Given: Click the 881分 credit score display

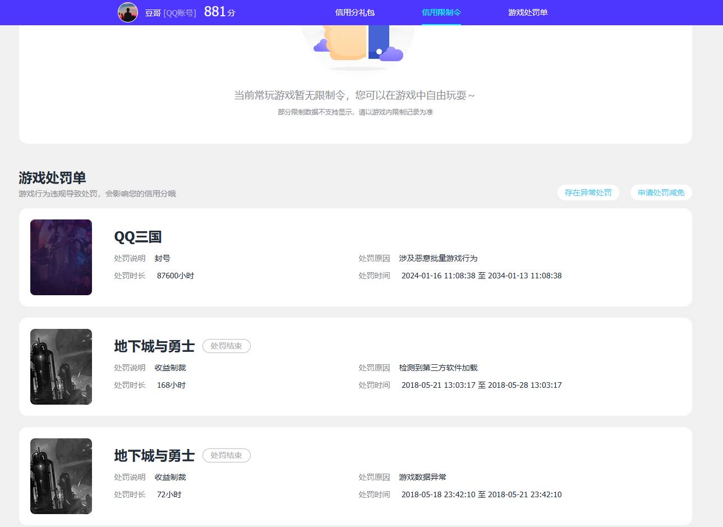Looking at the screenshot, I should coord(219,11).
